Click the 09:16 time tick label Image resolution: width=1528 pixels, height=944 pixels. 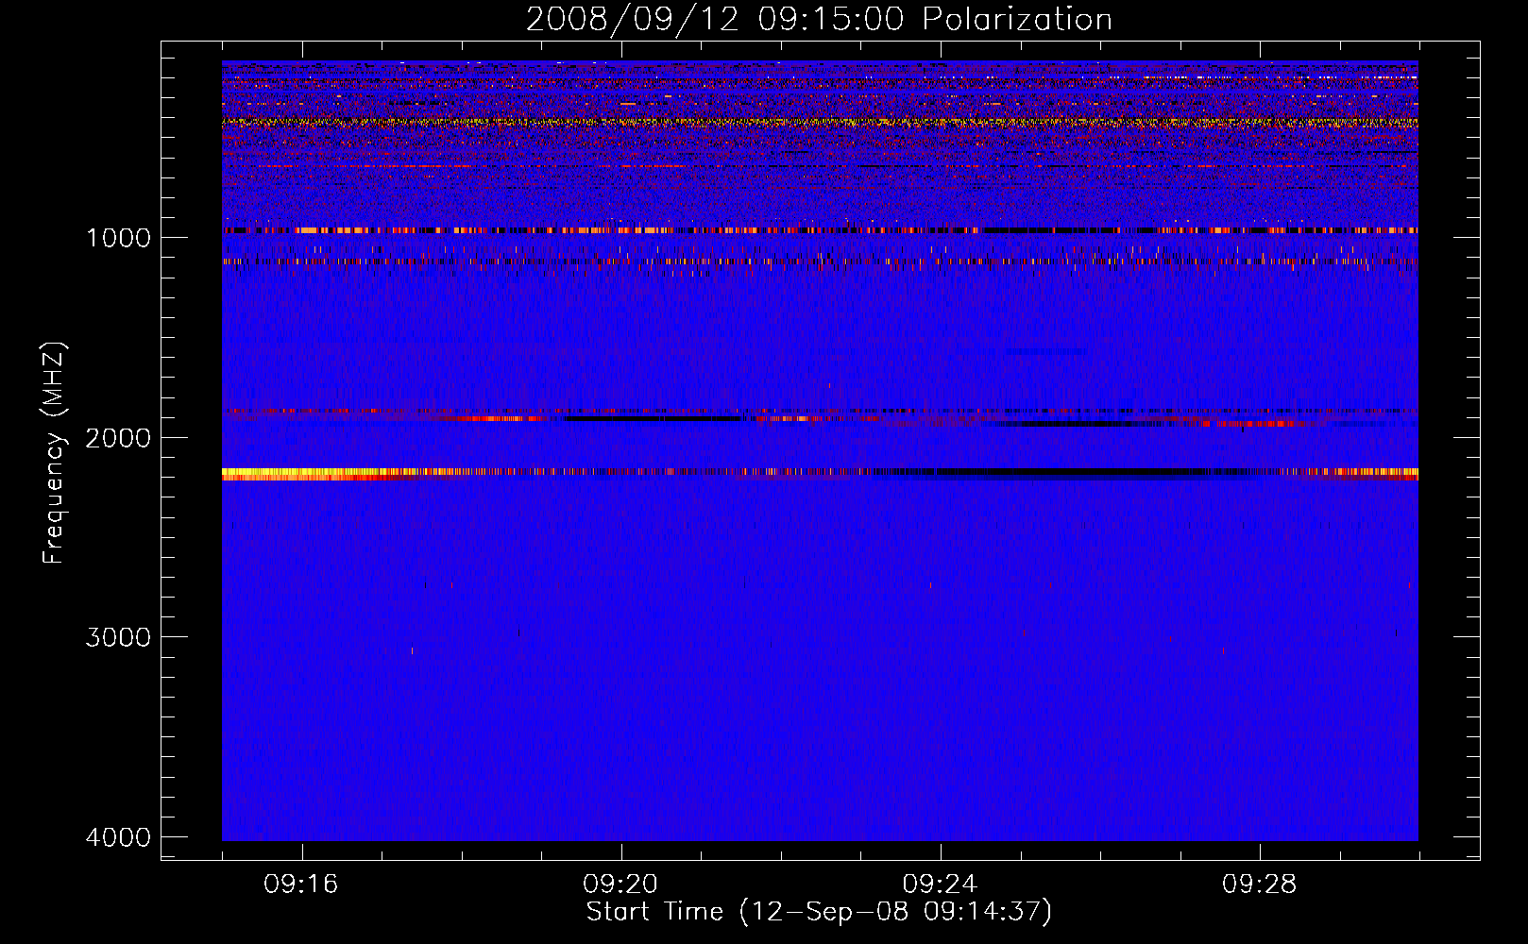(301, 885)
